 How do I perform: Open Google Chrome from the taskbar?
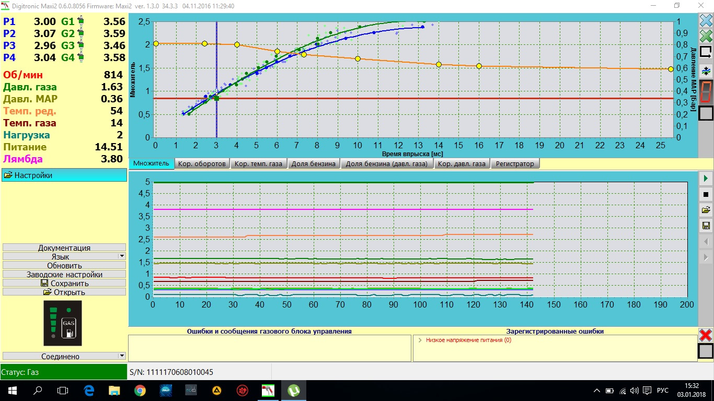click(140, 390)
